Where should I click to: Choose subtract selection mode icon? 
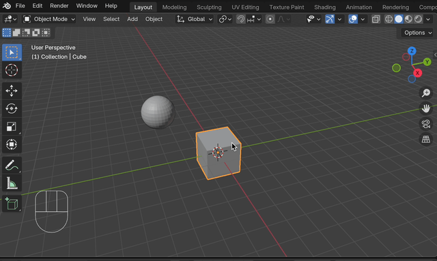click(26, 33)
